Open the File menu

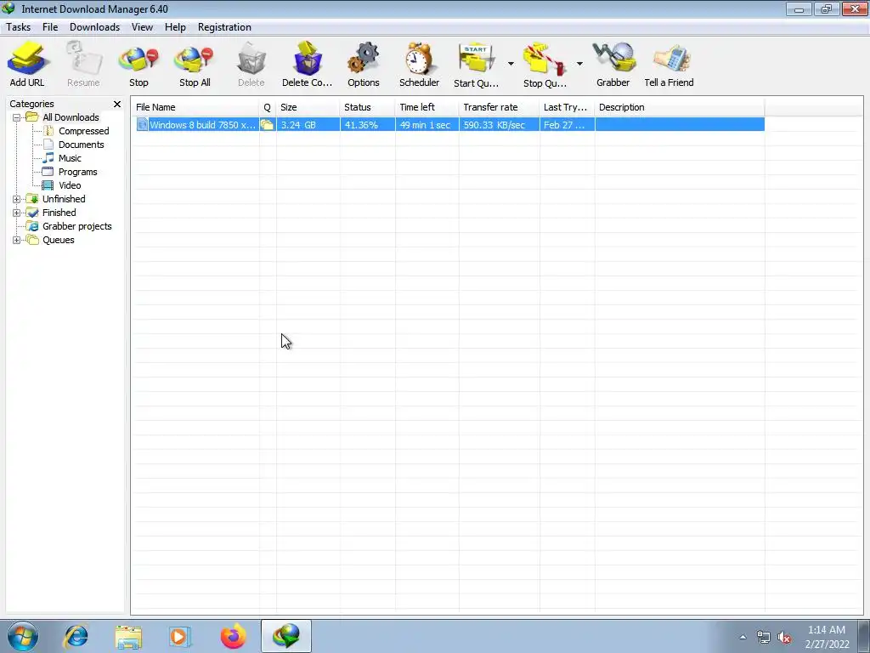(50, 27)
